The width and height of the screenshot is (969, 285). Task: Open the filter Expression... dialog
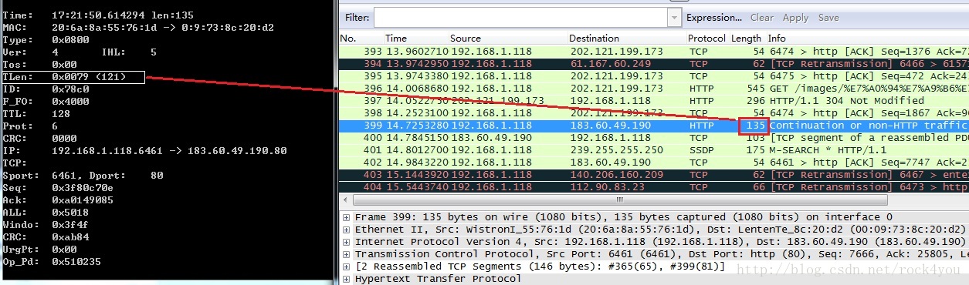coord(714,17)
